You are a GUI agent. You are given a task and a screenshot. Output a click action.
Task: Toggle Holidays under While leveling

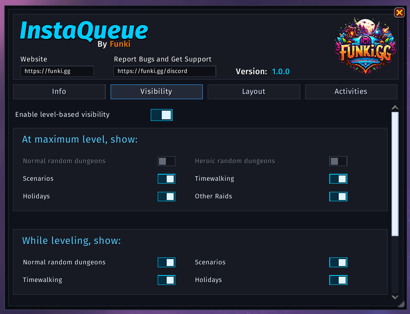pos(338,280)
